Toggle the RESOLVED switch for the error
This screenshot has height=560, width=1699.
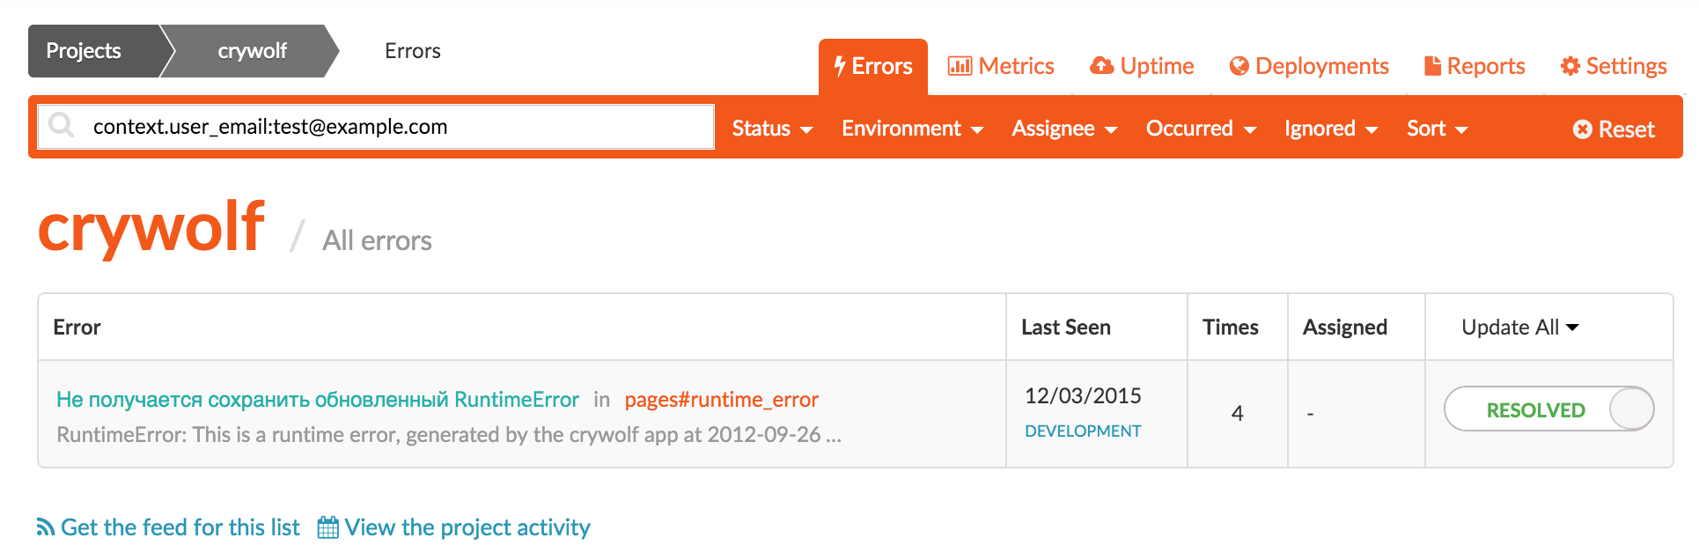point(1548,409)
